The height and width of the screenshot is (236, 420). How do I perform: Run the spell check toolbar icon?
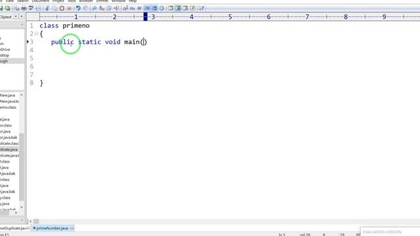point(31,9)
